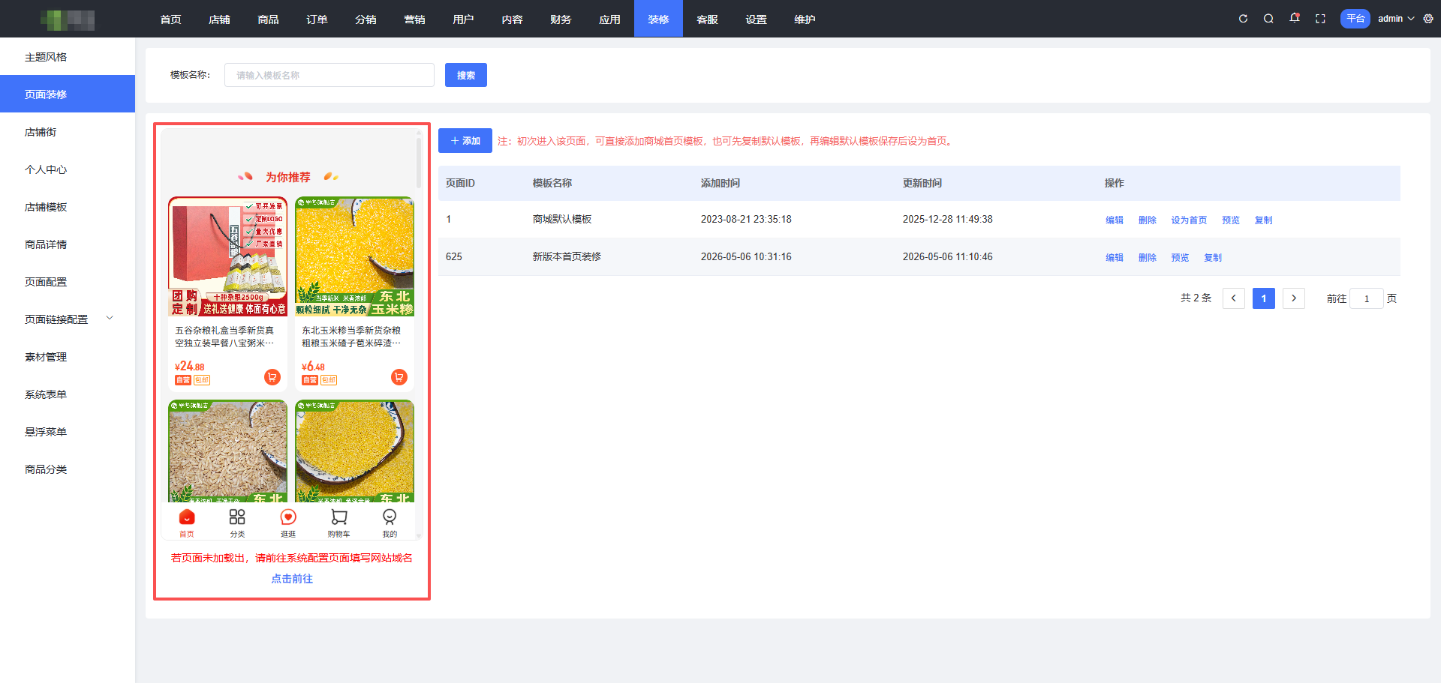Image resolution: width=1441 pixels, height=683 pixels.
Task: Click the site logo in header
Action: click(x=68, y=19)
